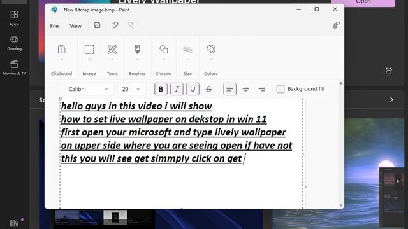Toggle Italic text formatting
Image resolution: width=408 pixels, height=229 pixels.
point(177,89)
